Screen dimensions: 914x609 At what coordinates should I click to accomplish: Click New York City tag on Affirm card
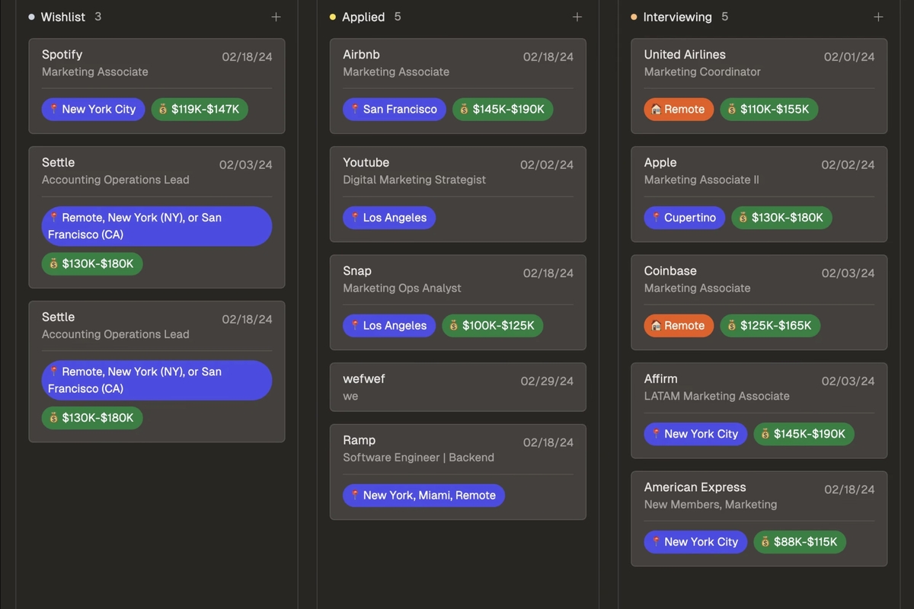tap(695, 434)
